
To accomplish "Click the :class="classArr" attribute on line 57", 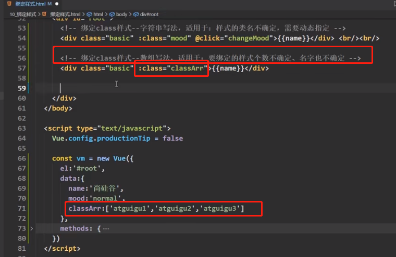I will click(x=173, y=68).
